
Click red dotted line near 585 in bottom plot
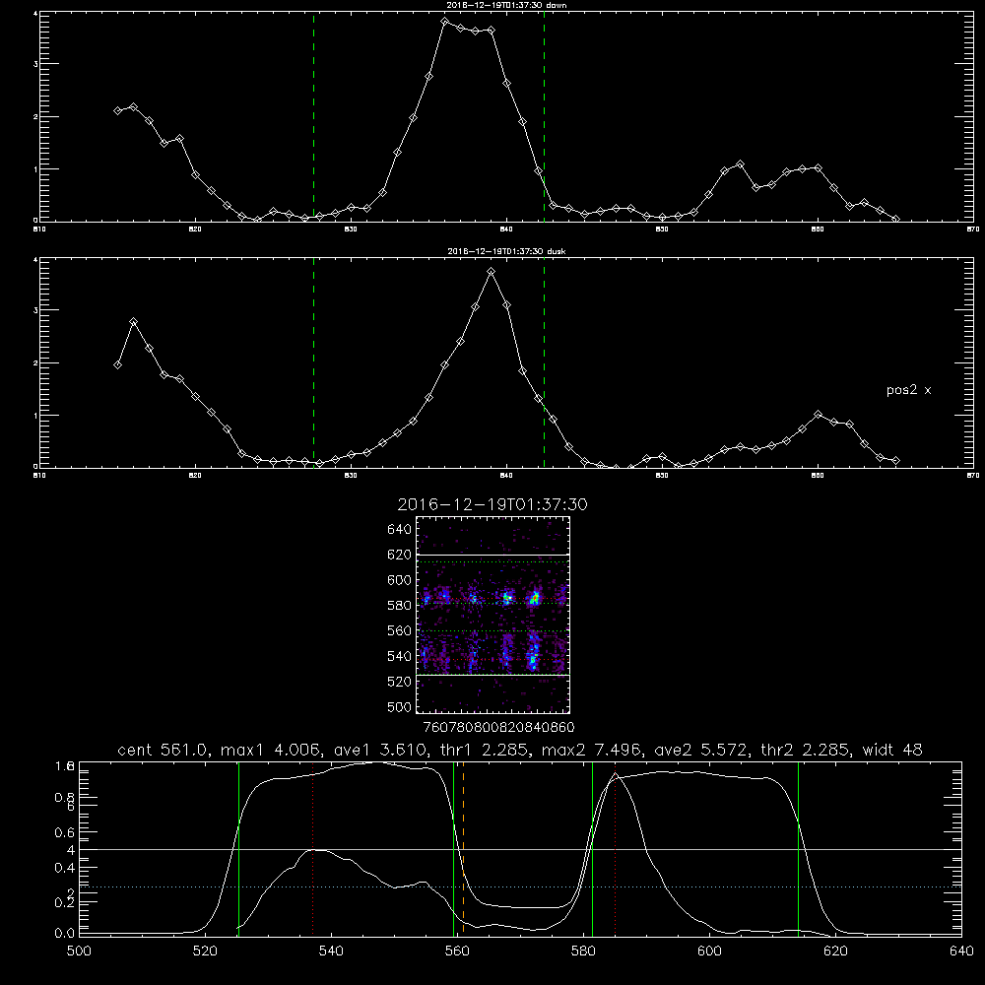[x=615, y=848]
